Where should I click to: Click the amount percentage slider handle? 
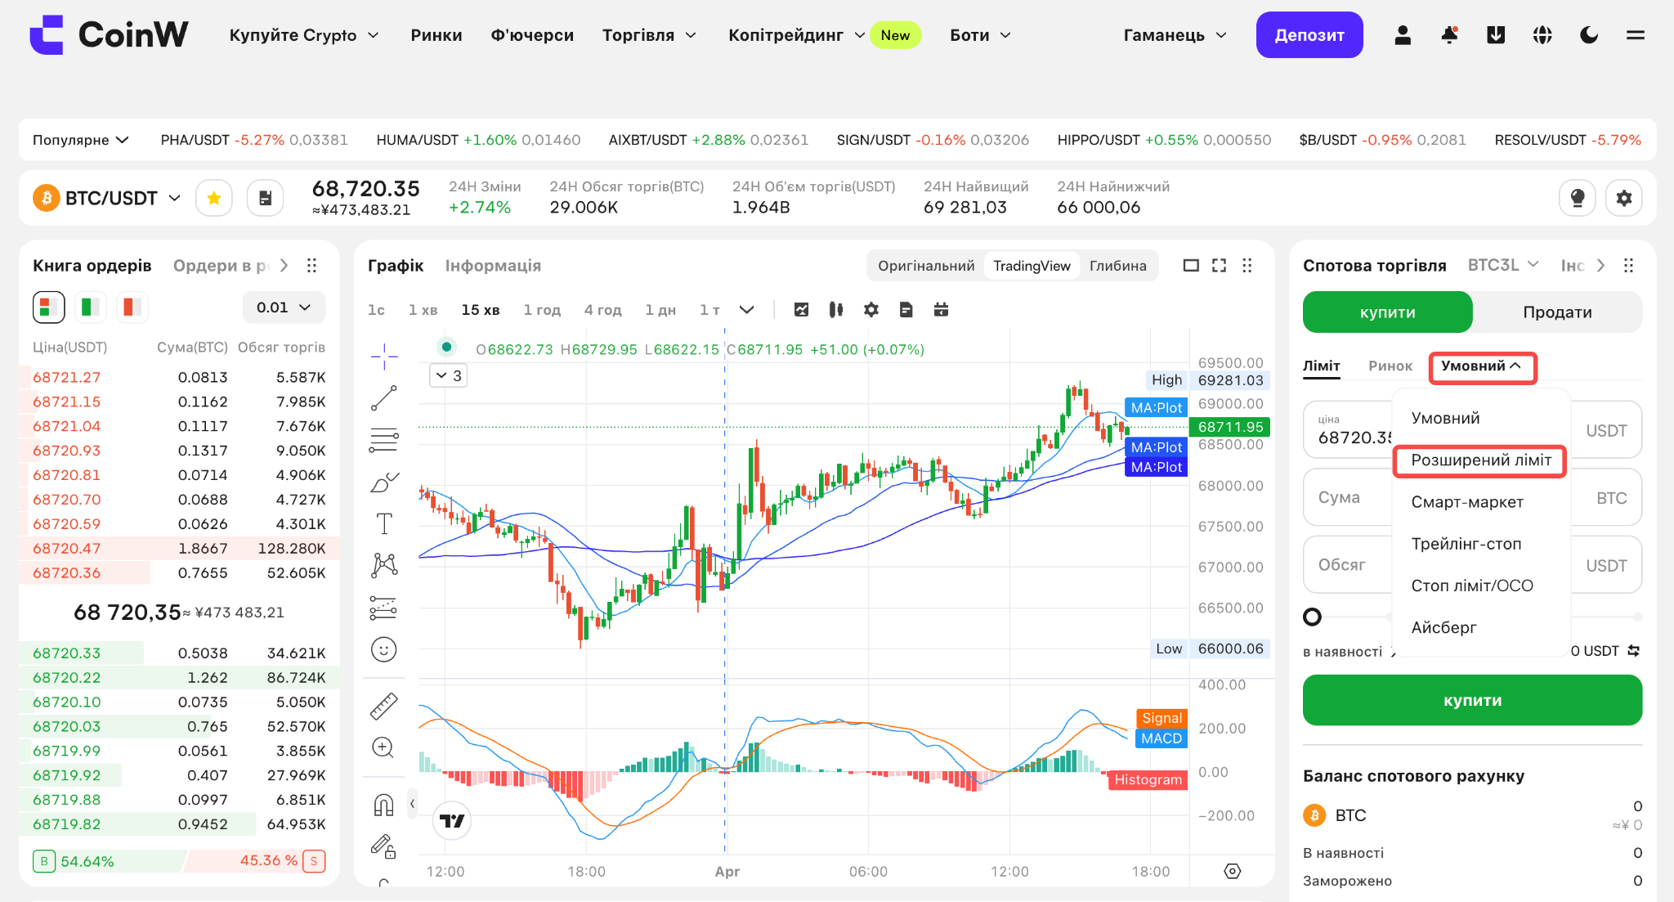coord(1312,617)
